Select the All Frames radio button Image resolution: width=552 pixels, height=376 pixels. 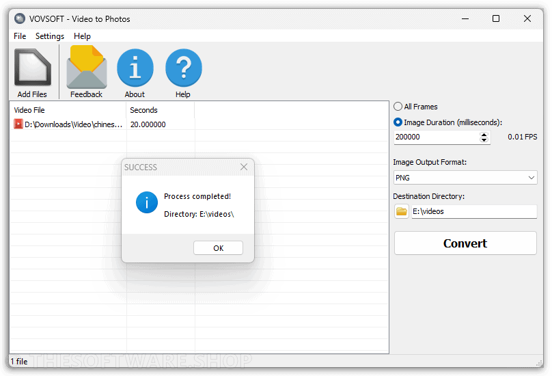398,107
